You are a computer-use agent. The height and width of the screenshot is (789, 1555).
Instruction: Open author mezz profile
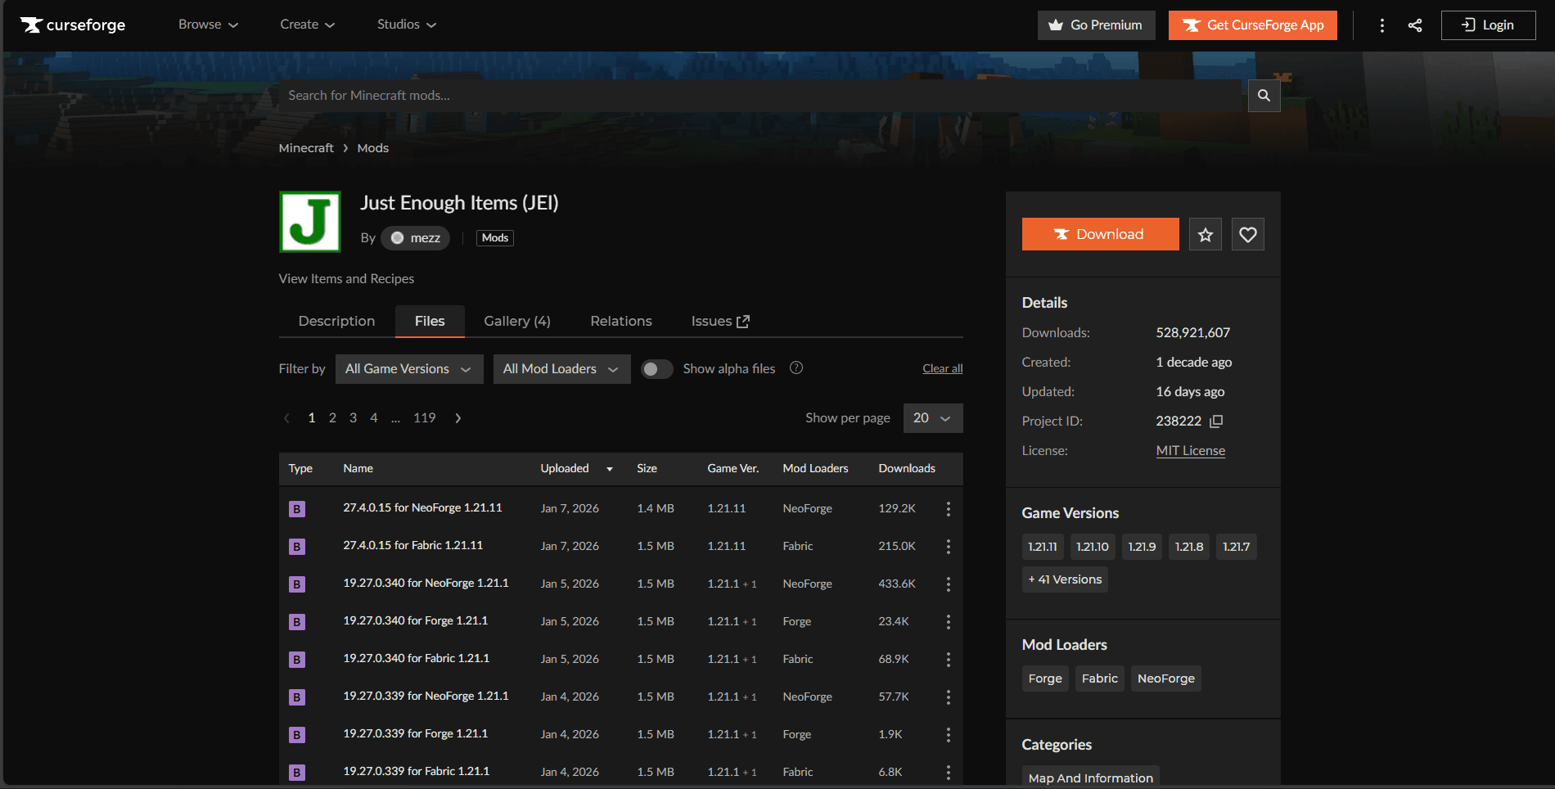click(x=415, y=238)
